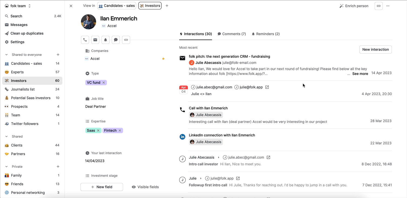The width and height of the screenshot is (407, 198).
Task: Click Julie Abecassis chip in Call interaction
Action: [206, 115]
